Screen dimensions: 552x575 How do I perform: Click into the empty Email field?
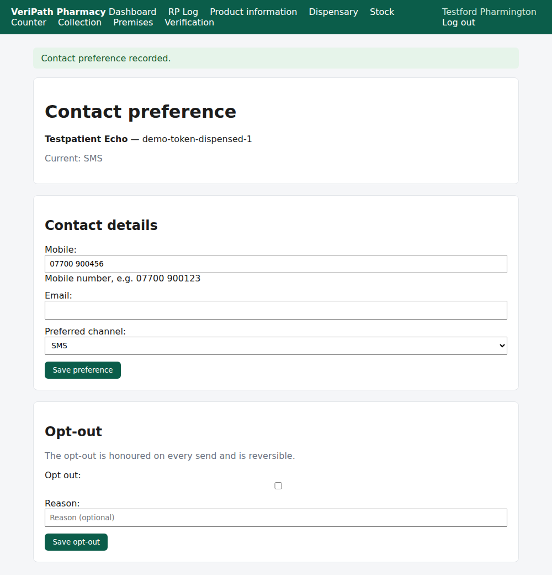(x=276, y=310)
